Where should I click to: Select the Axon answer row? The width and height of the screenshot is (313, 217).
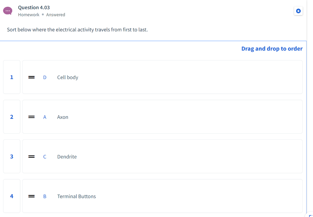tap(162, 117)
